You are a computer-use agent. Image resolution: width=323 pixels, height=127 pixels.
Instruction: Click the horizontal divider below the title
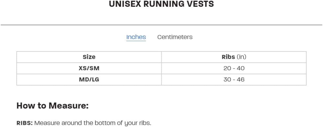[161, 25]
